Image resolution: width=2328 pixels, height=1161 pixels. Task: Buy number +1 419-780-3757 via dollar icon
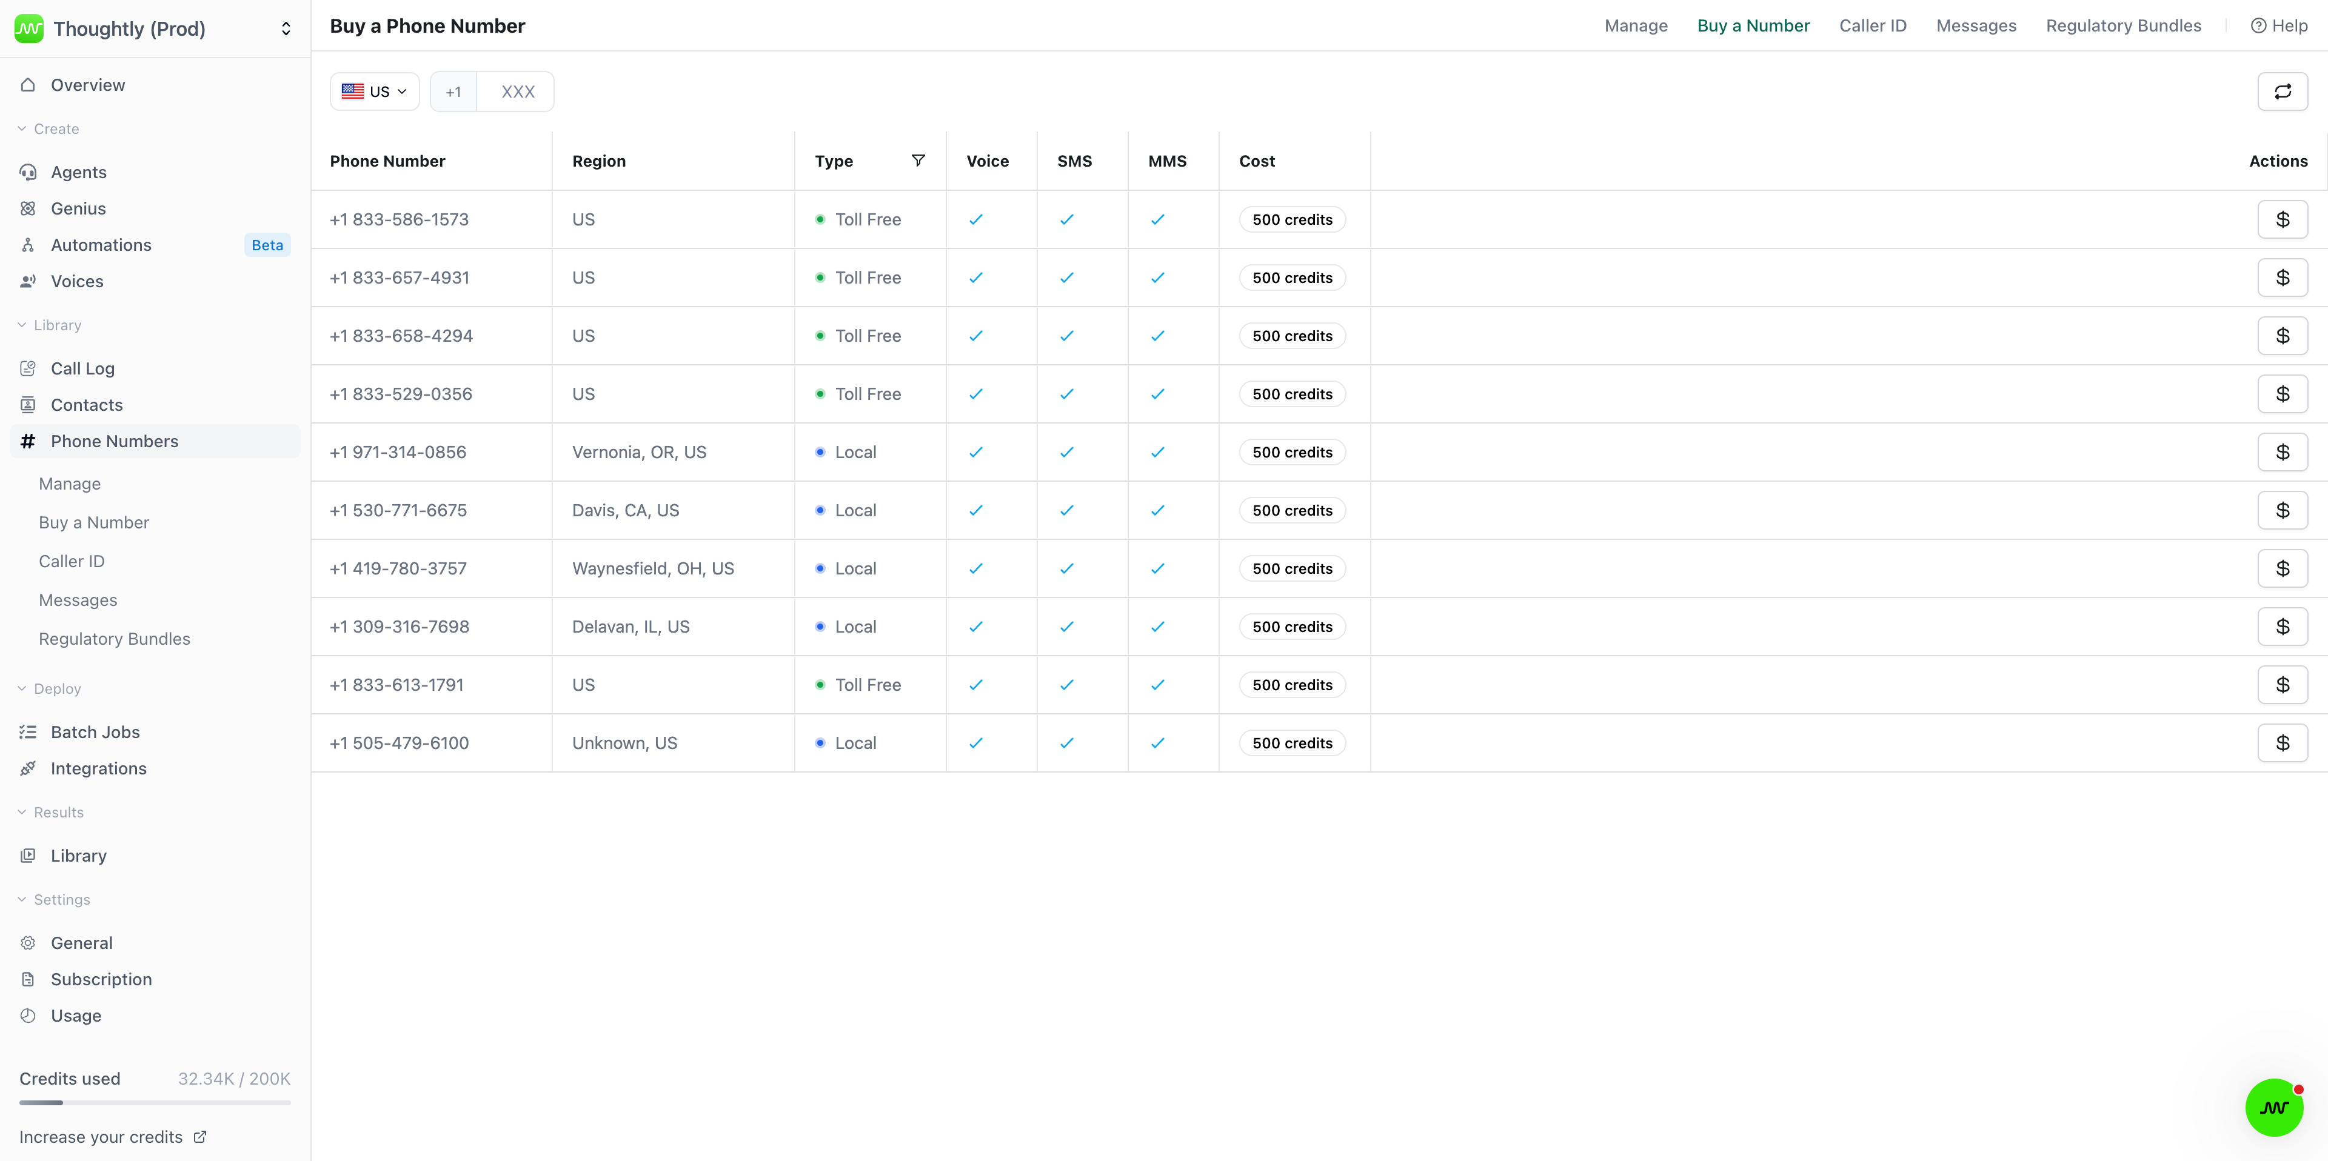[2282, 568]
